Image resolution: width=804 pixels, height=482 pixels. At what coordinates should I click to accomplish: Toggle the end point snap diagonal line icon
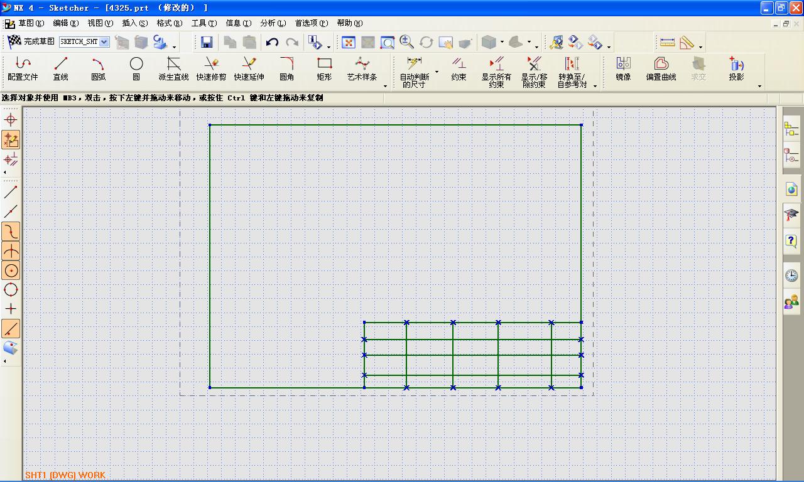click(11, 192)
